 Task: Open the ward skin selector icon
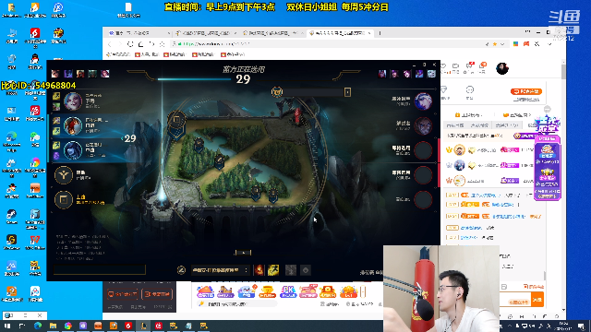(291, 270)
